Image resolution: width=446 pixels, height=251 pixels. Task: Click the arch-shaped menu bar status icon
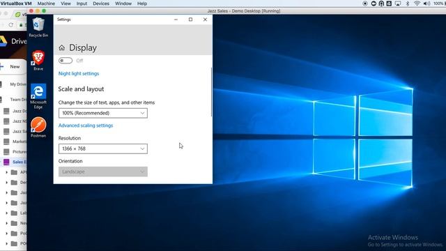tap(381, 3)
